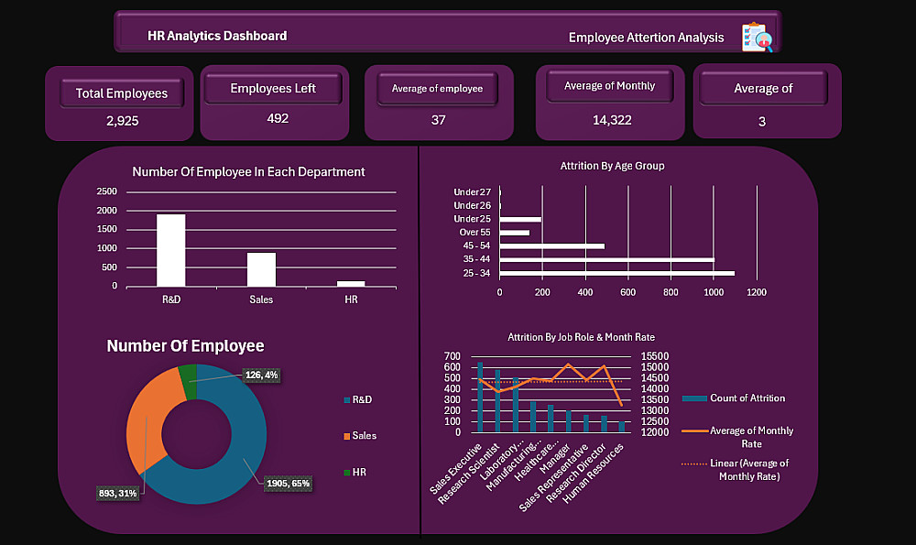Viewport: 916px width, 545px height.
Task: Click the 492 employees left value
Action: [278, 118]
